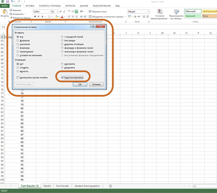Click the Отмена cancel button
This screenshot has height=193, width=217.
[96, 84]
